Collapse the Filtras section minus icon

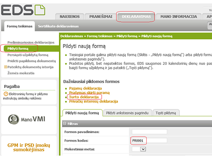coord(64,123)
